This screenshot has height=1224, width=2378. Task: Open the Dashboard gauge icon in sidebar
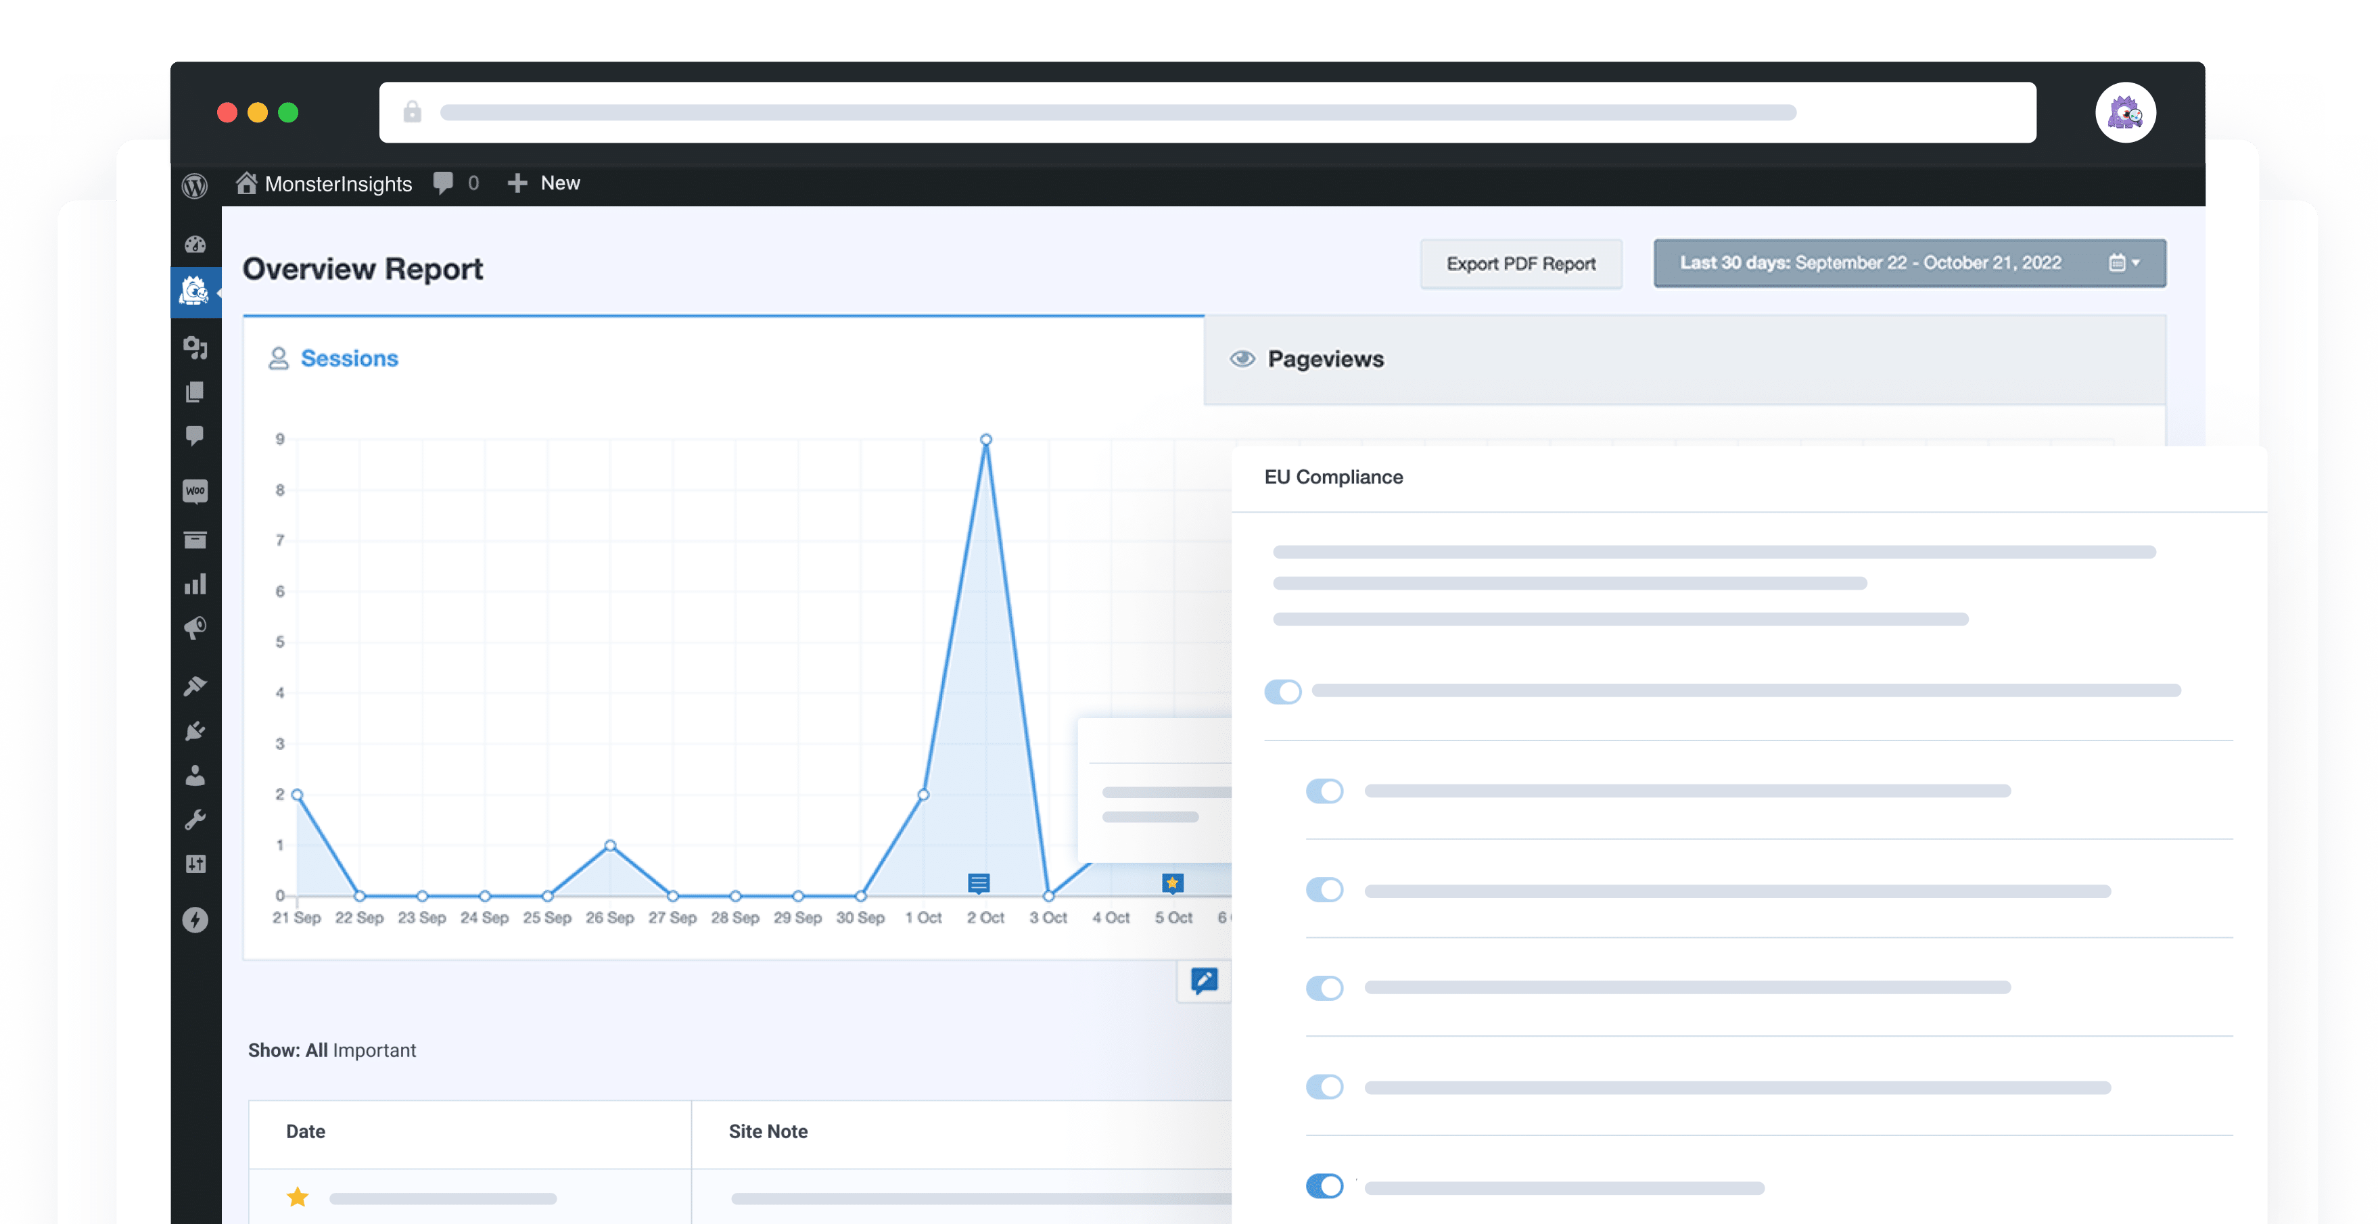coord(195,245)
